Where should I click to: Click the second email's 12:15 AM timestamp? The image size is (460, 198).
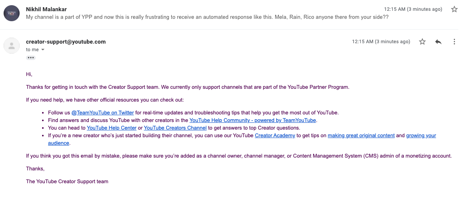[381, 42]
